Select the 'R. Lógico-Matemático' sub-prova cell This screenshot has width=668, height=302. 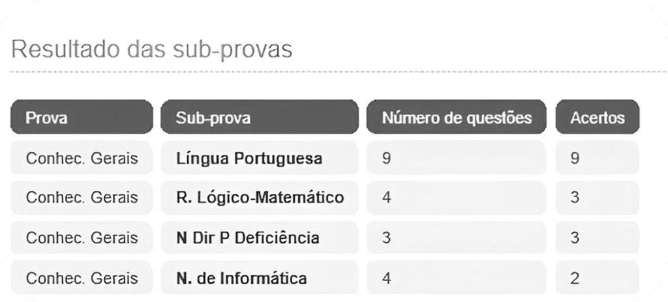pyautogui.click(x=259, y=197)
